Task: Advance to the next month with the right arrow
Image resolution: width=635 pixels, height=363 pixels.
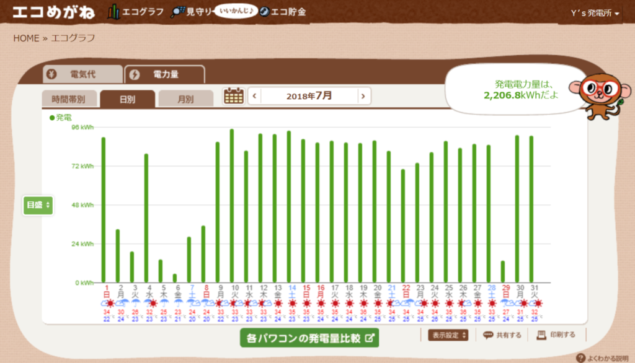Action: 362,96
